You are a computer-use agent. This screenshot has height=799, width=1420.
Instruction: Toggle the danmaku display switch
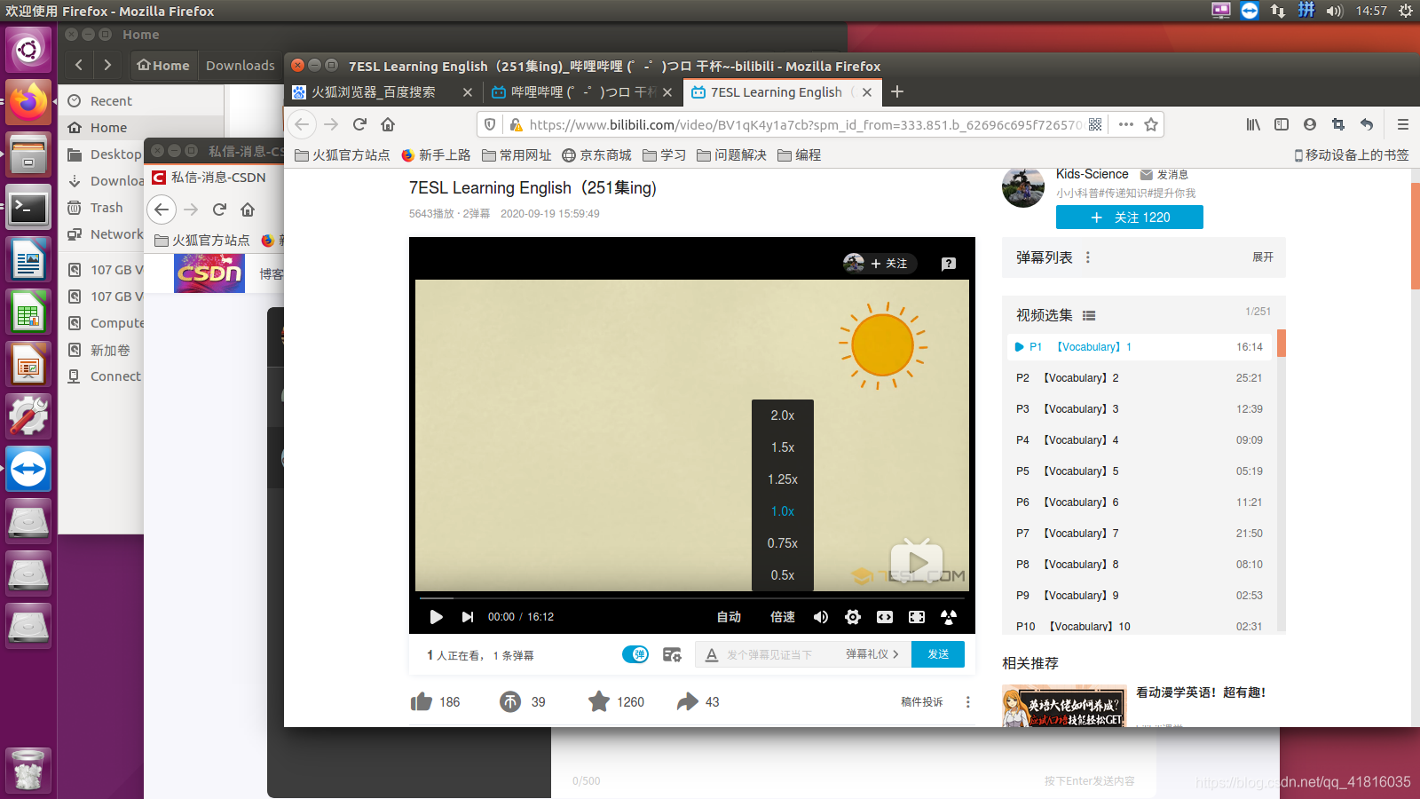[x=635, y=654]
